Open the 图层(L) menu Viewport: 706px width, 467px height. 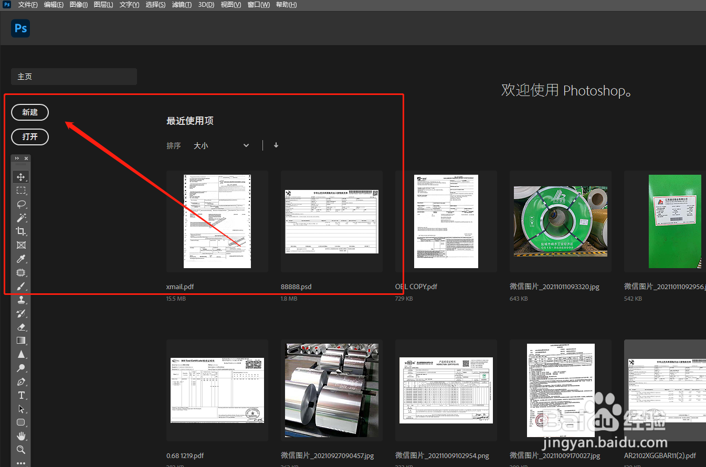point(103,5)
